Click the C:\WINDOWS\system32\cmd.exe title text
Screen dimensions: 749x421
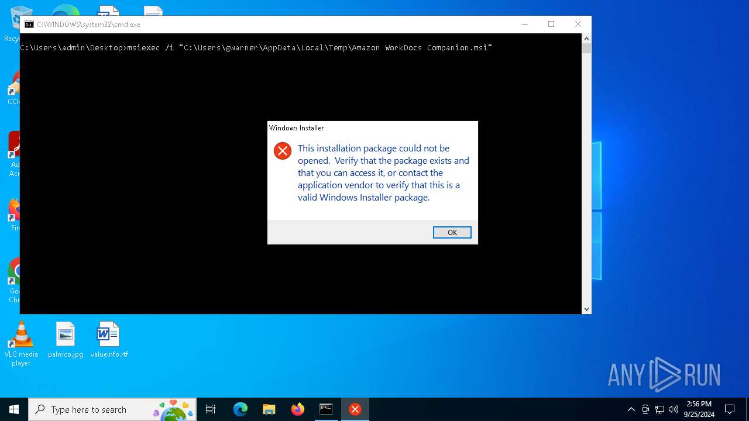(x=88, y=25)
